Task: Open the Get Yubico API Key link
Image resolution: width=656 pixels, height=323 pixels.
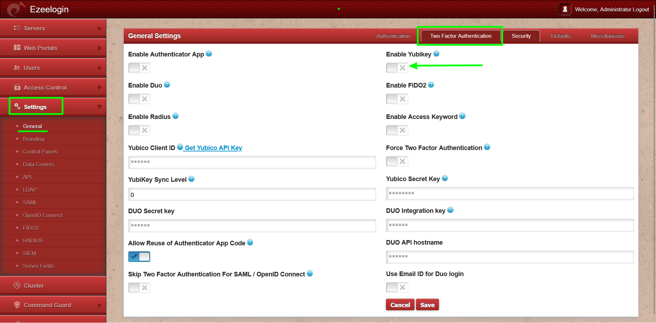Action: pos(213,148)
